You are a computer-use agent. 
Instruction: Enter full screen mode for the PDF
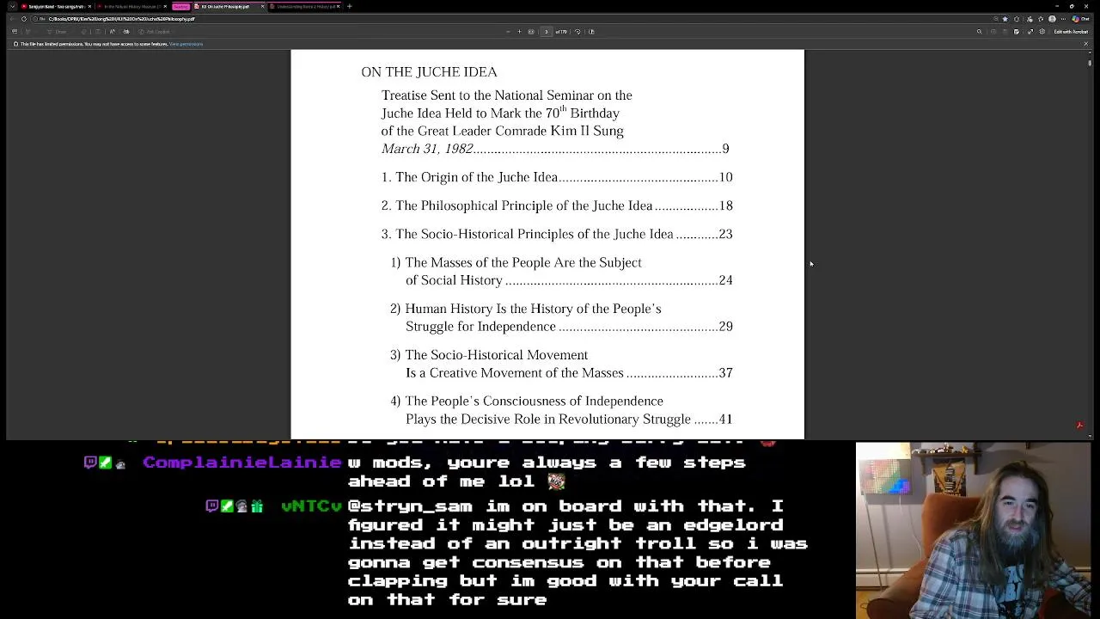coord(1030,32)
